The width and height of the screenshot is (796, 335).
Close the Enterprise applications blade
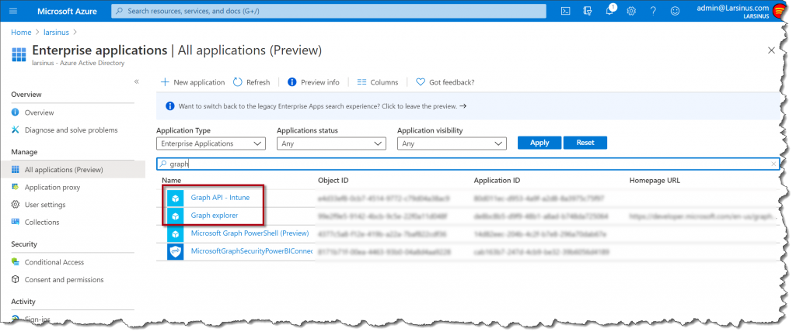[771, 50]
